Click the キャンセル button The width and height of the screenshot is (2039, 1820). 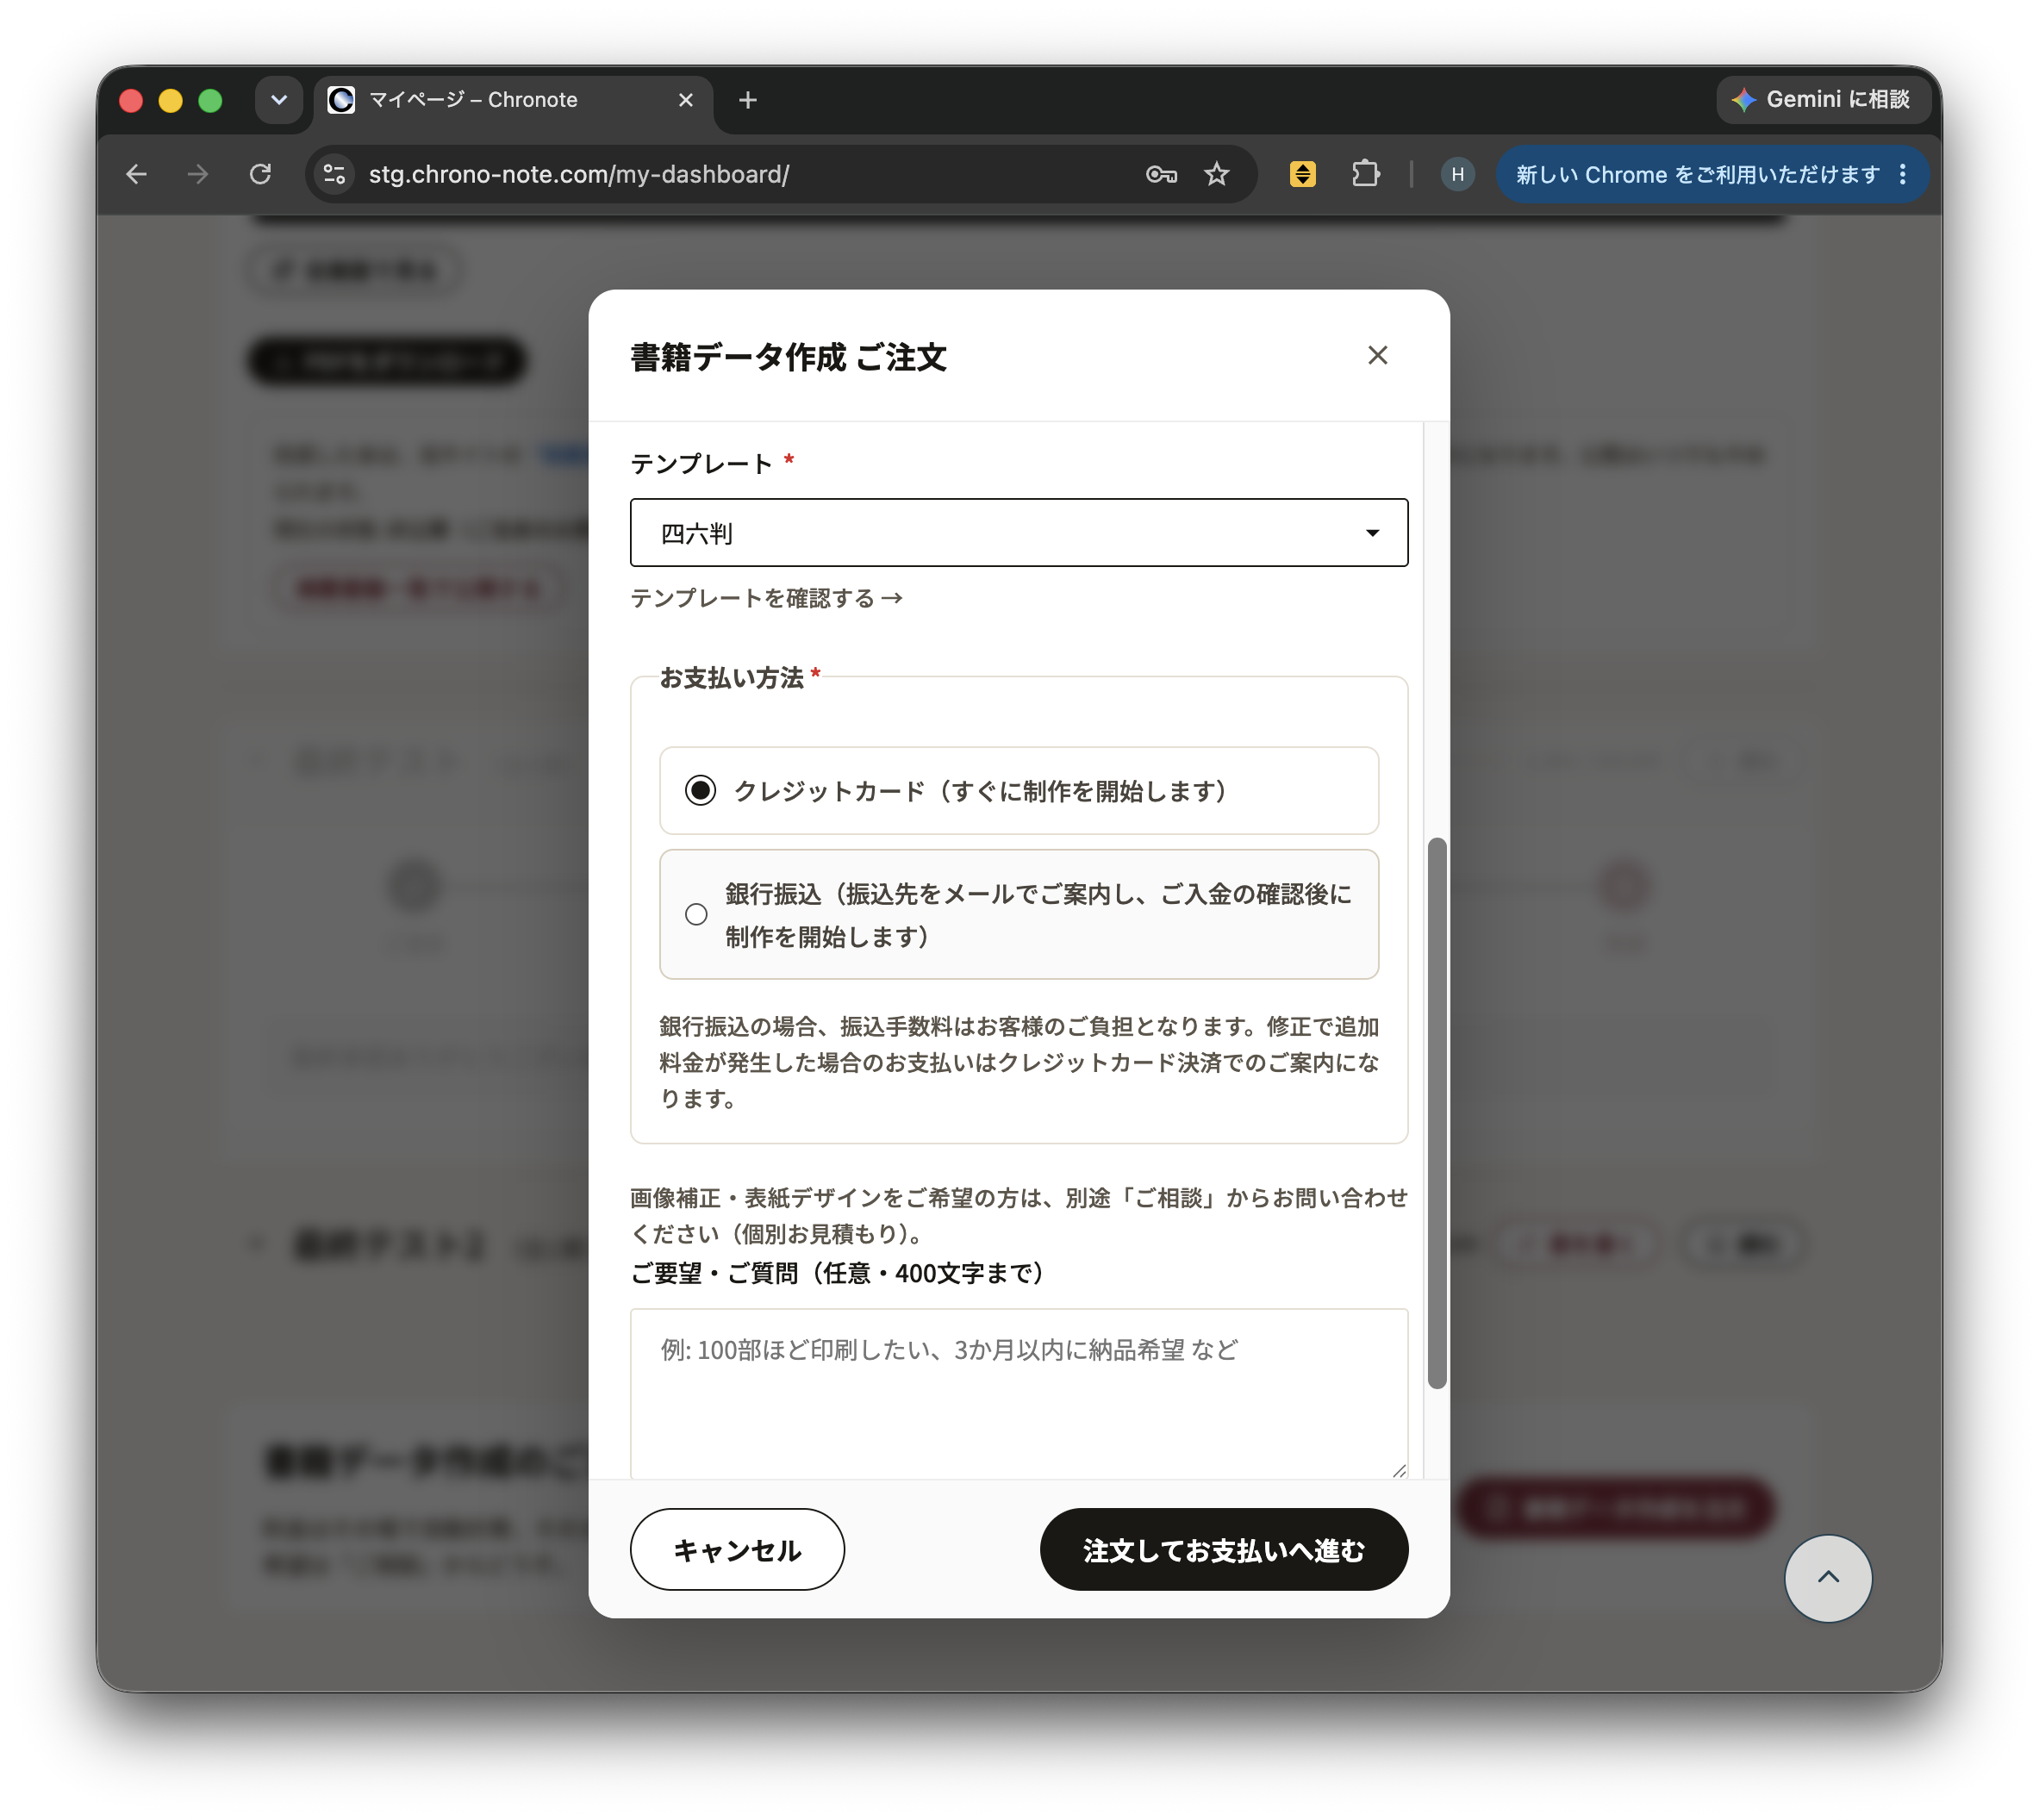(737, 1549)
